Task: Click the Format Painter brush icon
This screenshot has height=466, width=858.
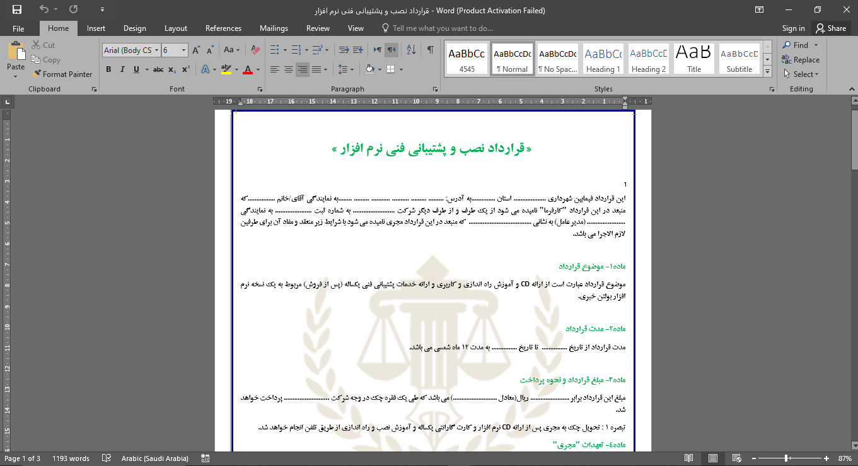Action: (x=37, y=74)
